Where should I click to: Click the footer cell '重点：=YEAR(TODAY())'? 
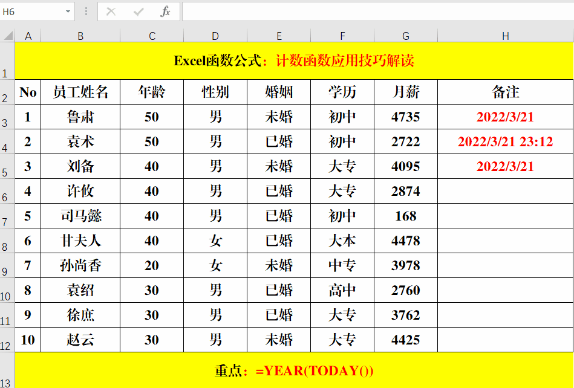pos(294,370)
